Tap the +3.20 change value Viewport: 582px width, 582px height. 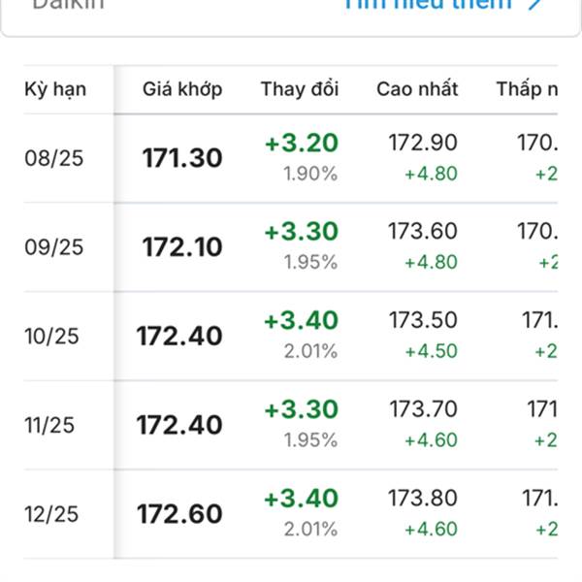click(302, 143)
